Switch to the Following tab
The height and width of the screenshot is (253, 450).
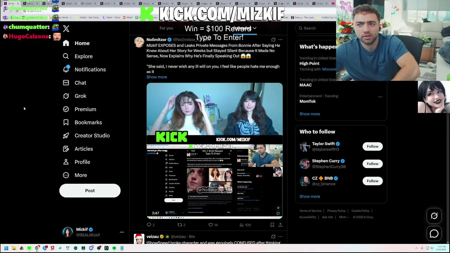coord(243,28)
